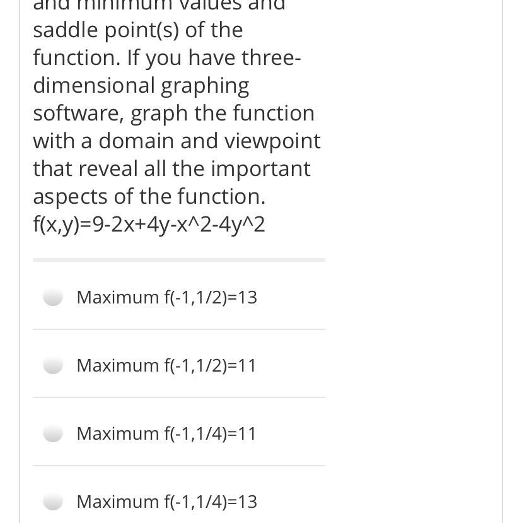Click the divider between the =13 and =11 half options
Viewport: 522px width, 523px height.
coord(178,329)
